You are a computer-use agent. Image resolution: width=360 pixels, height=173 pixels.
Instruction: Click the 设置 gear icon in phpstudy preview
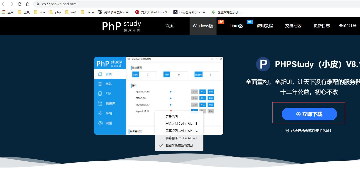pos(100,123)
